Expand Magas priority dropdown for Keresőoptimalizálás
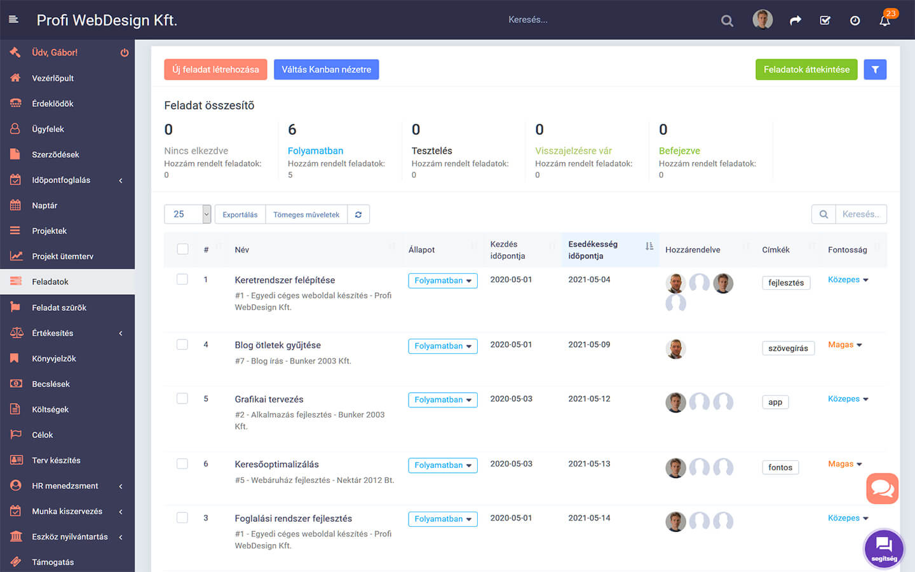 844,464
